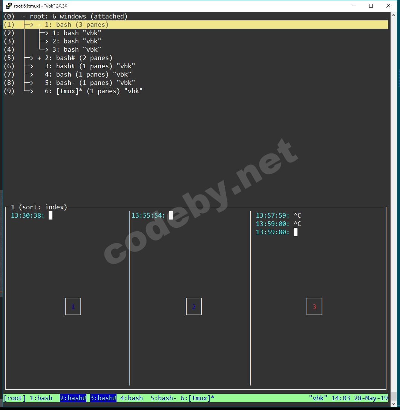This screenshot has height=410, width=400.
Task: Click the '[root]' session name in status bar
Action: 15,398
